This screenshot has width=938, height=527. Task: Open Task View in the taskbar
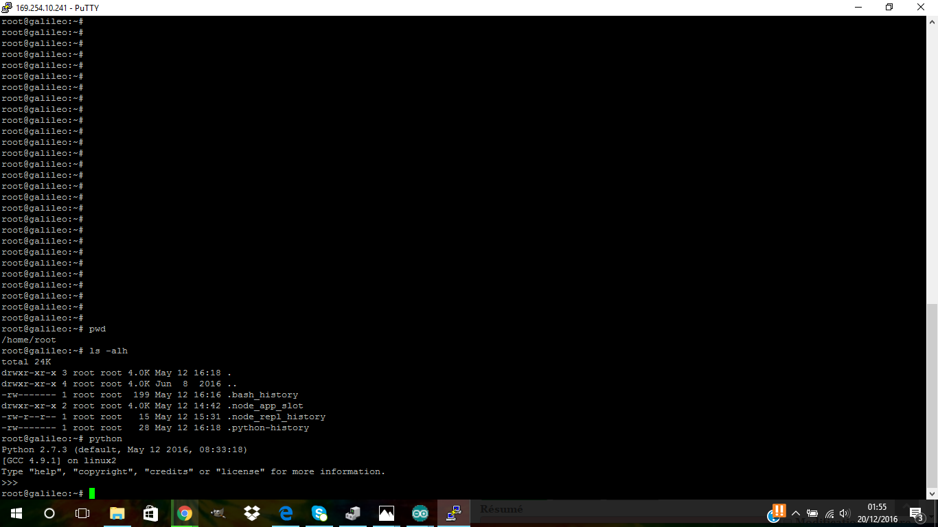coord(82,513)
